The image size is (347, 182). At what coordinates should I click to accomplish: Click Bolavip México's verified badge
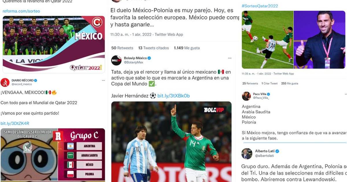click(149, 58)
